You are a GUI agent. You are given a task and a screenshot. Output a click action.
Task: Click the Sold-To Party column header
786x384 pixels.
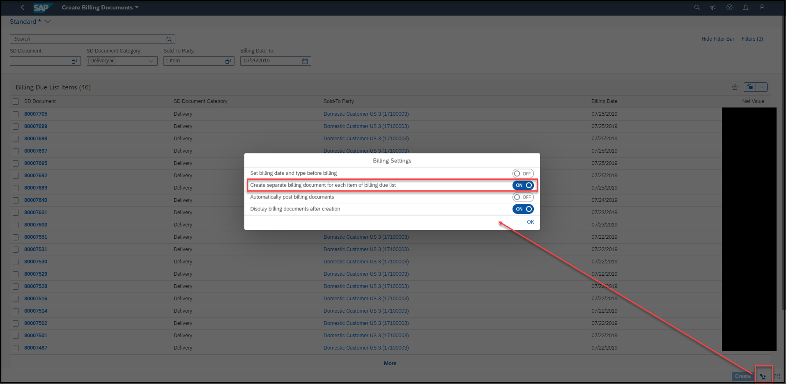338,101
